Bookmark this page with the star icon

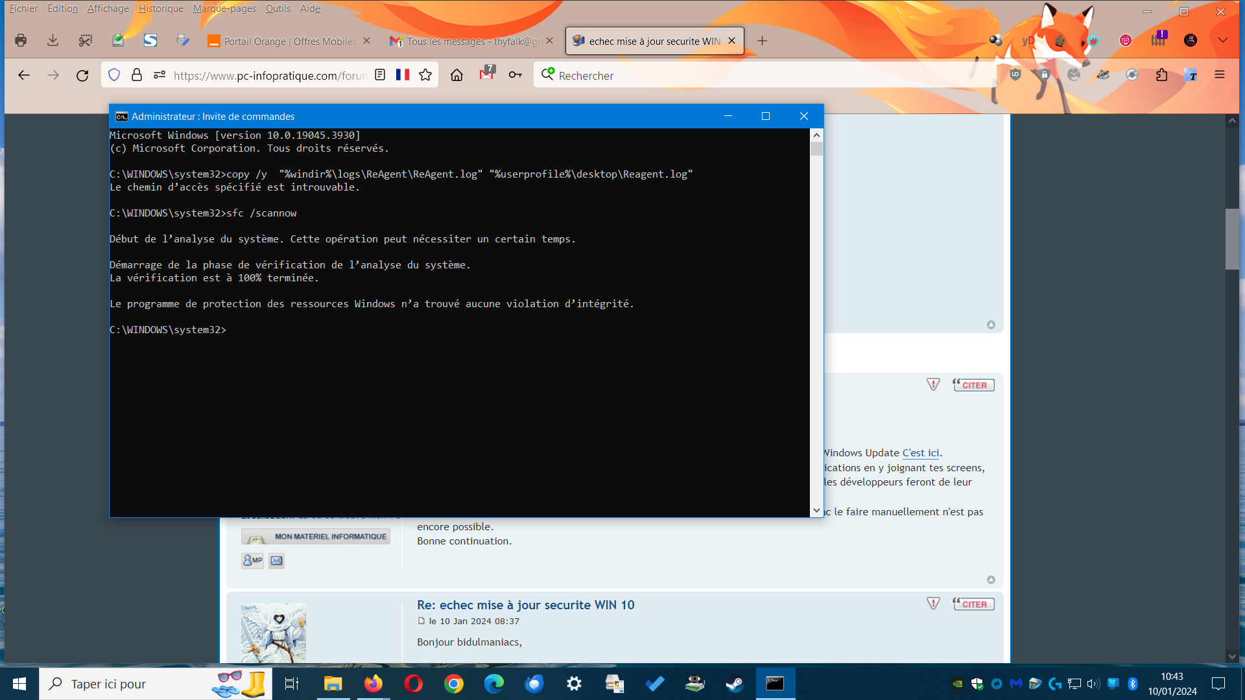[425, 75]
